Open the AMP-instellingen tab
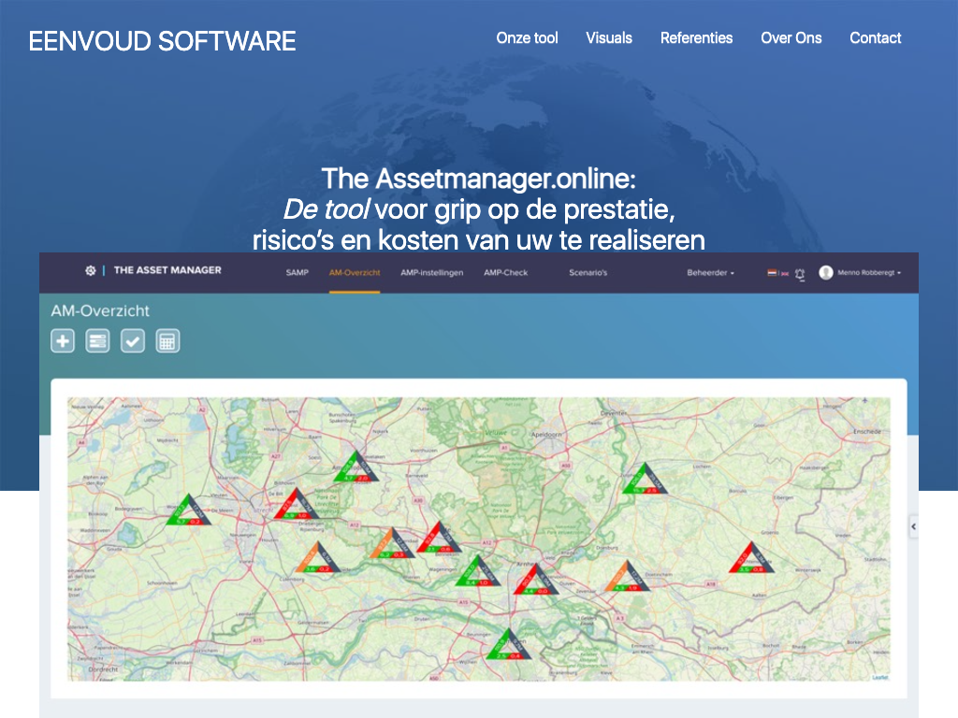958x718 pixels. (x=431, y=273)
